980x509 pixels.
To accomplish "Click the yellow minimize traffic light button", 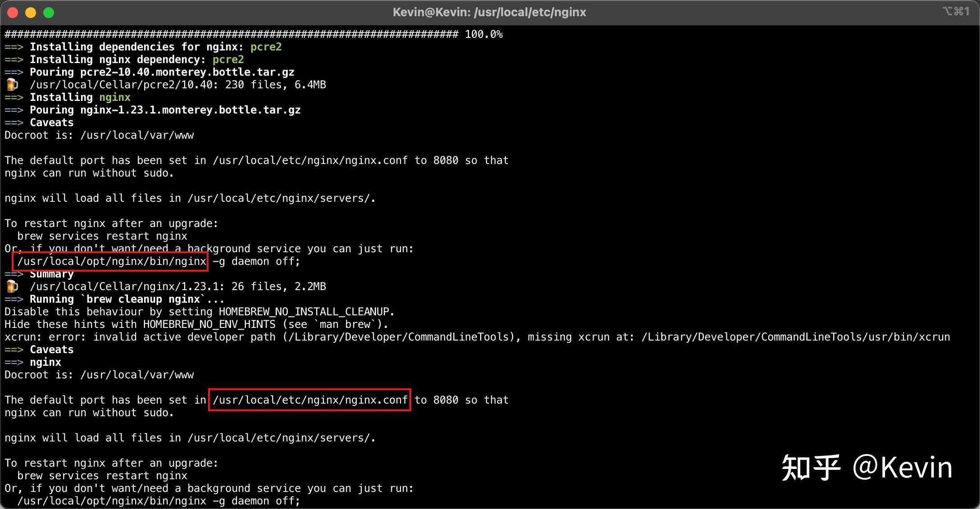I will [31, 12].
